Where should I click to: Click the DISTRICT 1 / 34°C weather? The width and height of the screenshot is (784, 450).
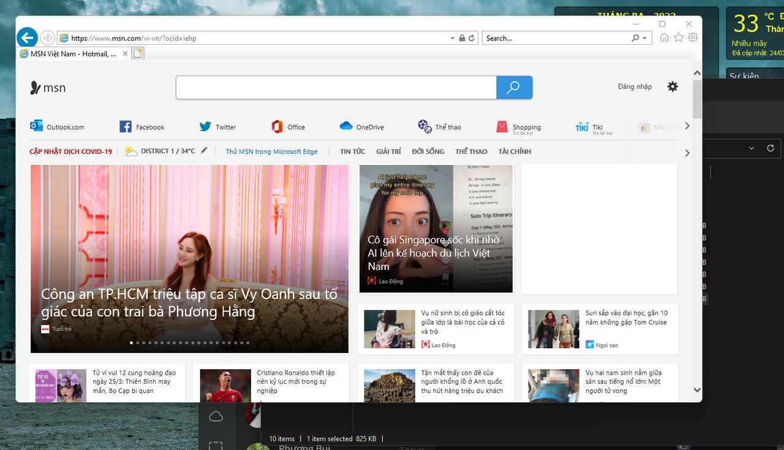(160, 151)
